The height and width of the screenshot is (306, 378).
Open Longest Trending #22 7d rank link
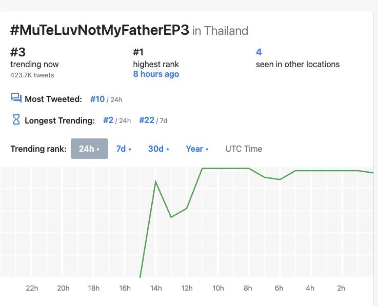click(147, 120)
